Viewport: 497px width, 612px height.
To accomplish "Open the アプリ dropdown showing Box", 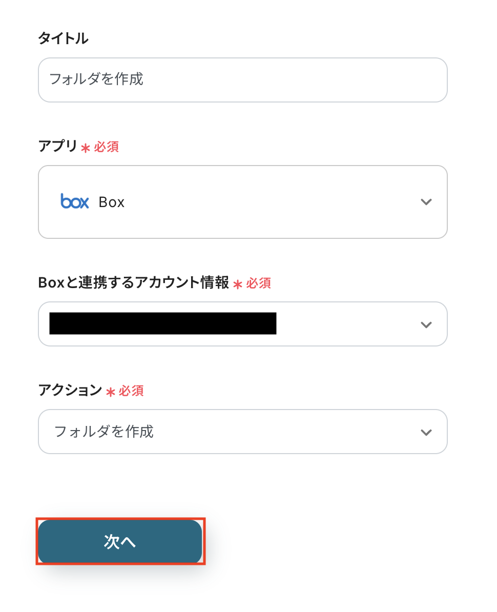I will 242,202.
